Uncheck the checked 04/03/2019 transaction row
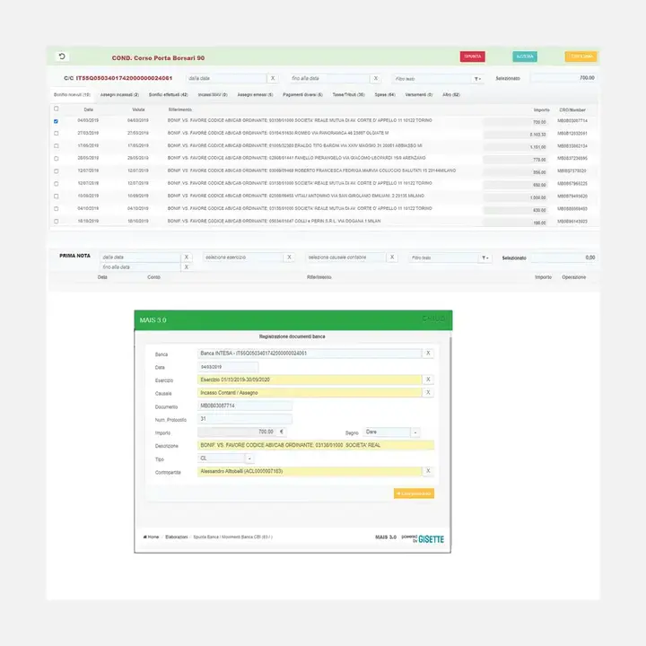The image size is (646, 646). [x=57, y=120]
